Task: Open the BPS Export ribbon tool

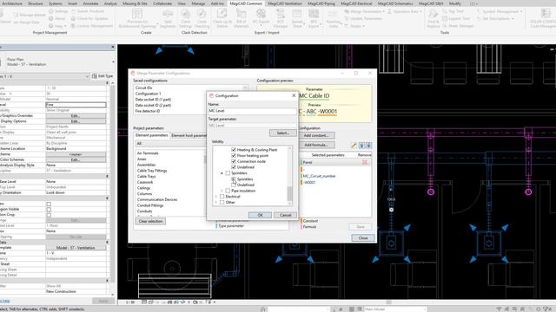Action: click(314, 18)
